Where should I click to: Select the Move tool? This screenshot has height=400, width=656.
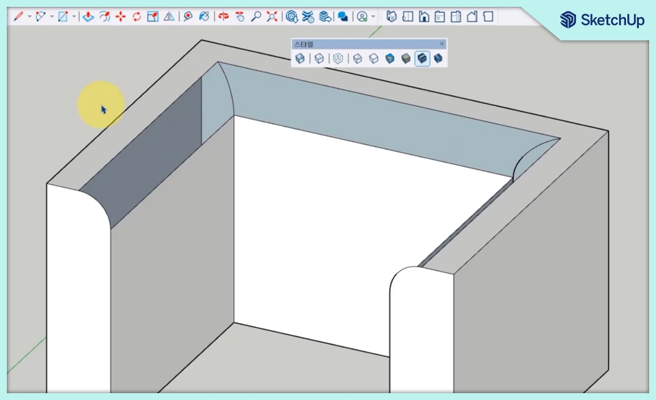click(121, 16)
